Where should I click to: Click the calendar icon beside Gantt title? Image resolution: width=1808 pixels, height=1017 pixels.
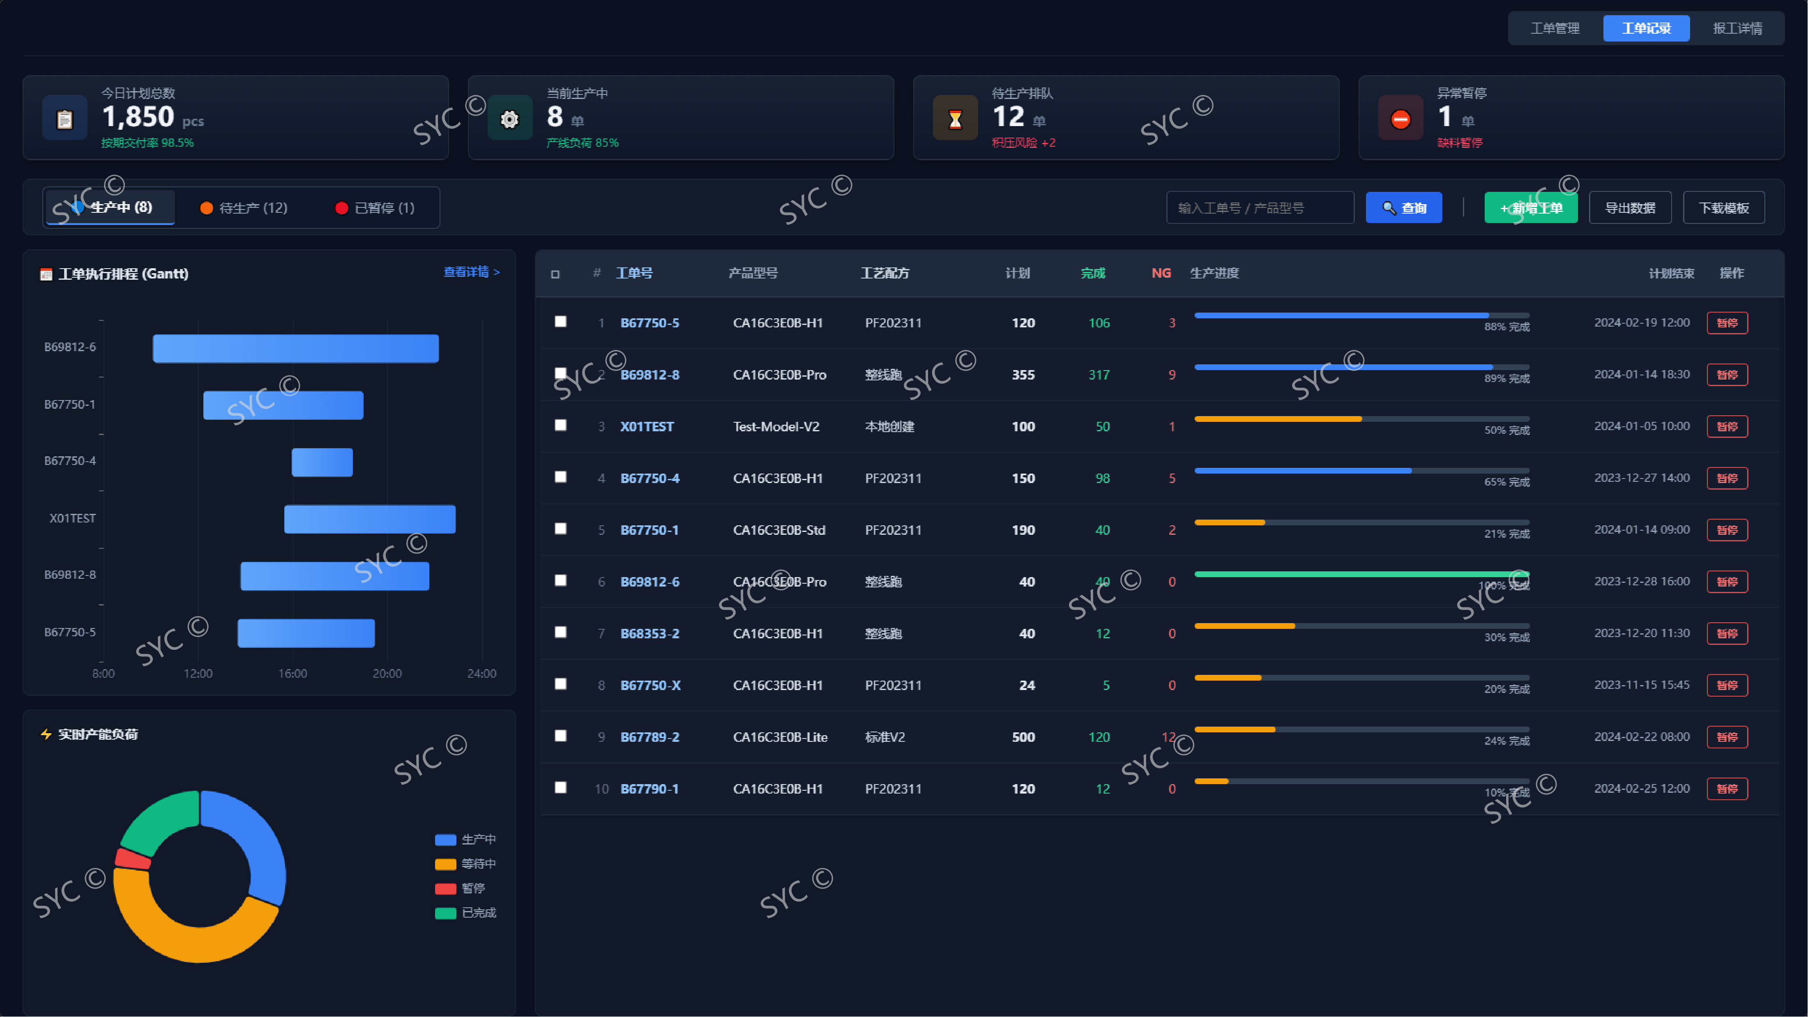pos(46,274)
